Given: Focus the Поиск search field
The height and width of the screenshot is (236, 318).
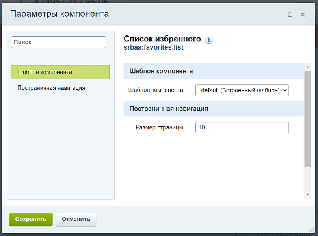Looking at the screenshot, I should 58,42.
